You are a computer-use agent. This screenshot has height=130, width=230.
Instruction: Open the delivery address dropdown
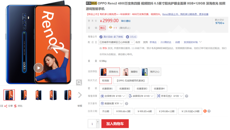coord(117,42)
